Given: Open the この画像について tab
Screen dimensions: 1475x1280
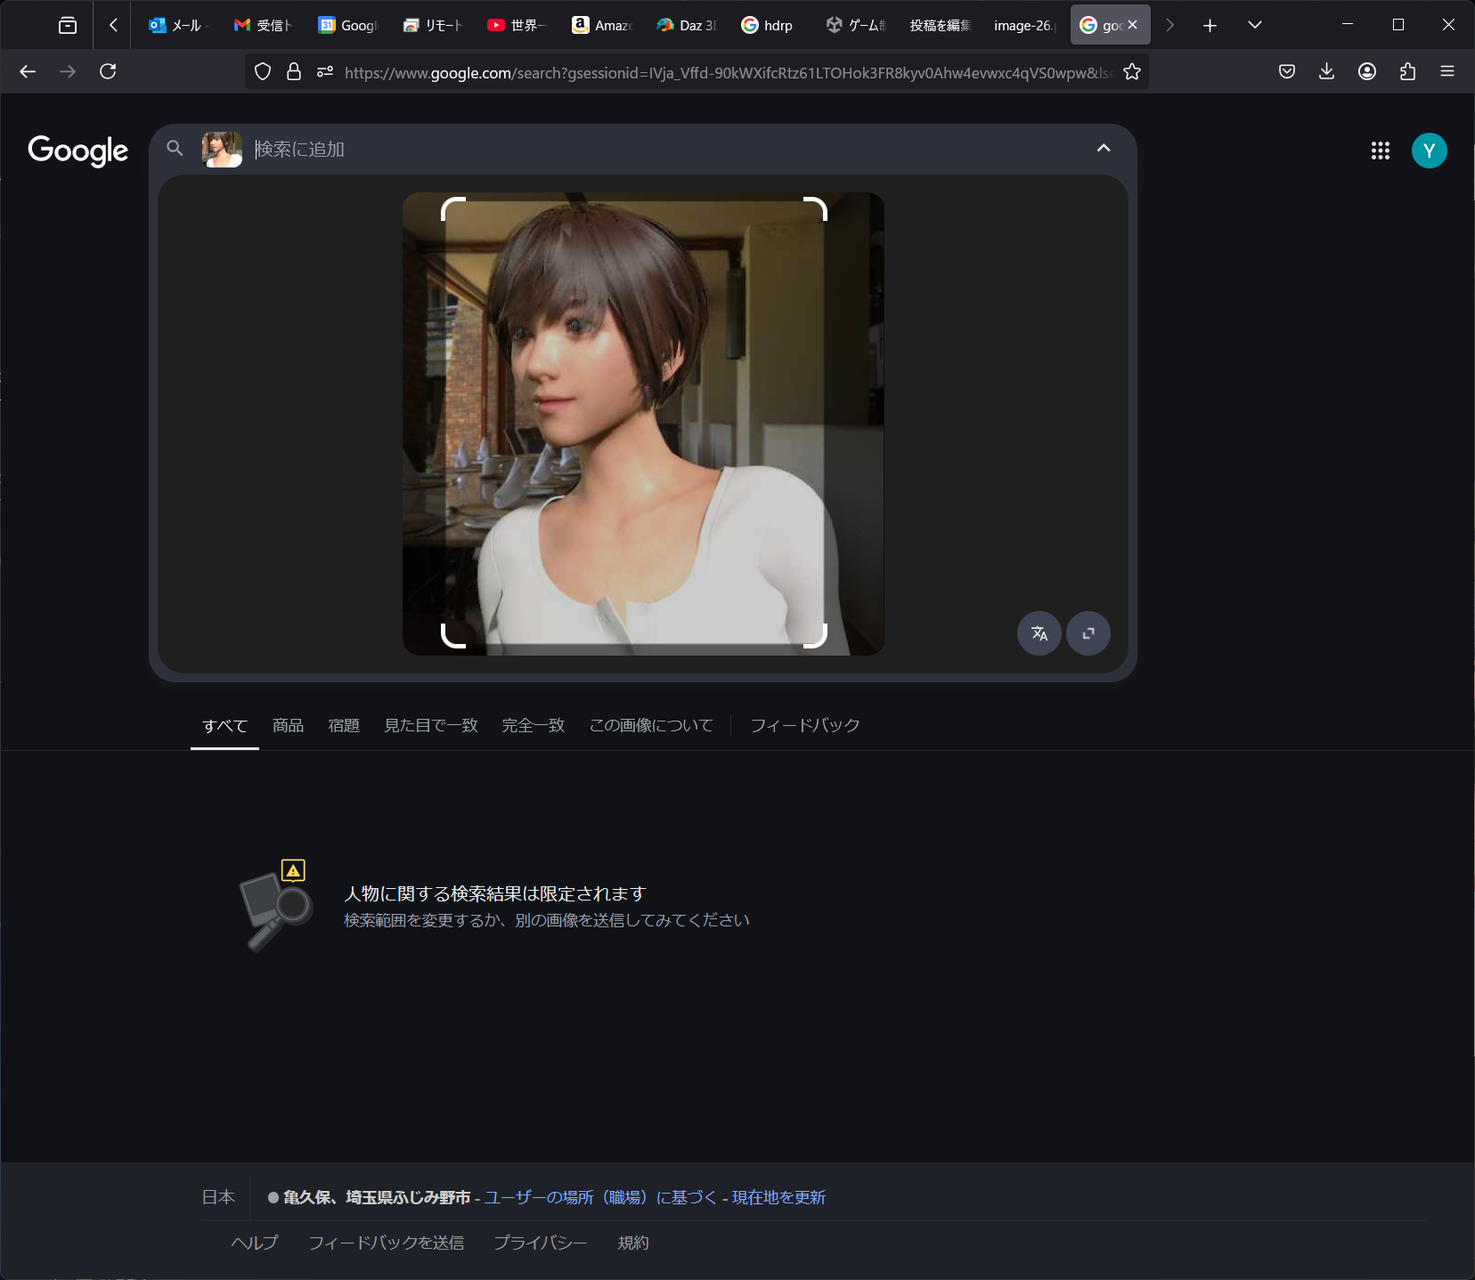Looking at the screenshot, I should [x=650, y=726].
